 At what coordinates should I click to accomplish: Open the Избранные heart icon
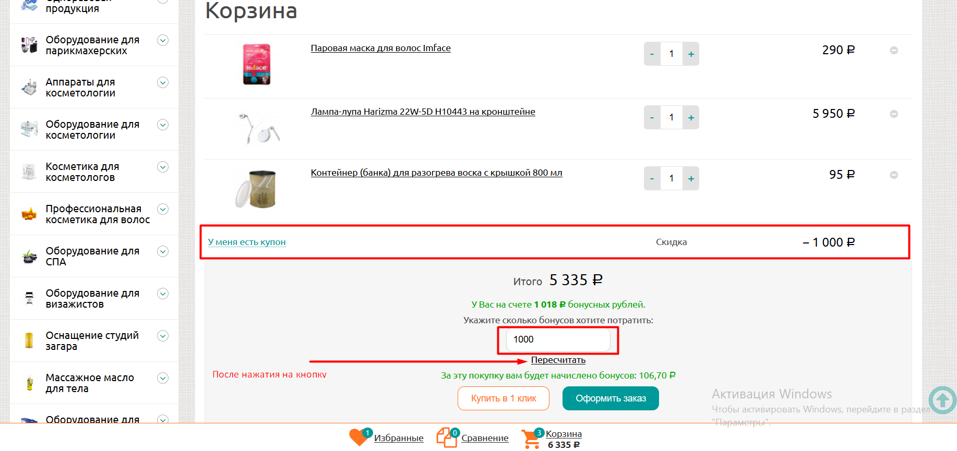pyautogui.click(x=359, y=437)
